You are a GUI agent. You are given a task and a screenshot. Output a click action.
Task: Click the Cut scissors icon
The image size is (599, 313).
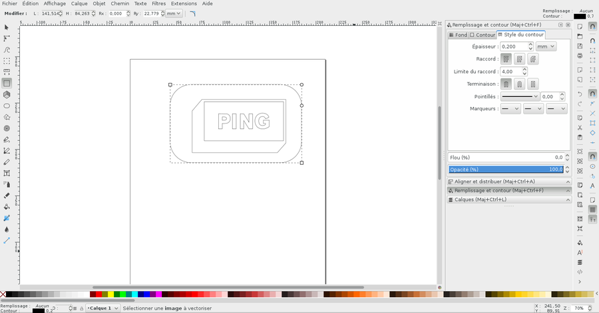(x=580, y=126)
